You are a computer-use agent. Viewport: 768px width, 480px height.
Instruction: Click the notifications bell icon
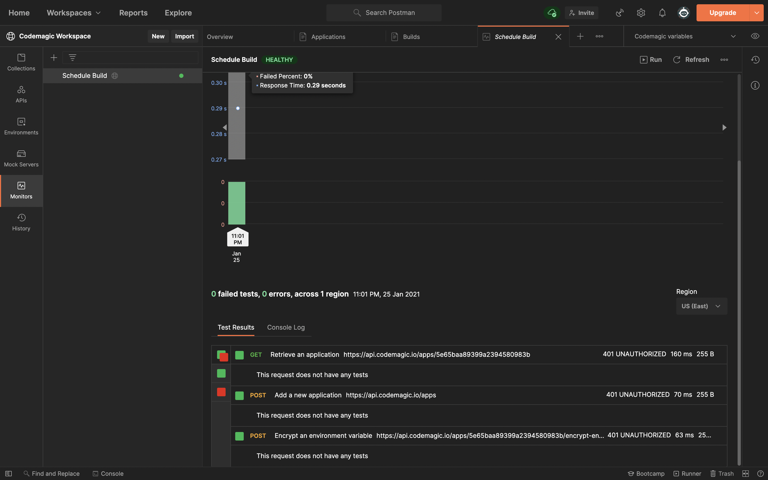point(662,13)
